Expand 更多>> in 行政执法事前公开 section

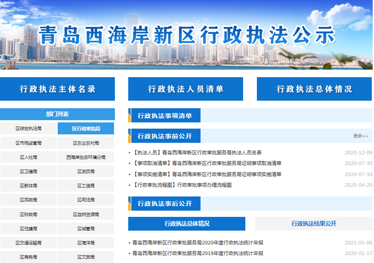click(x=360, y=136)
